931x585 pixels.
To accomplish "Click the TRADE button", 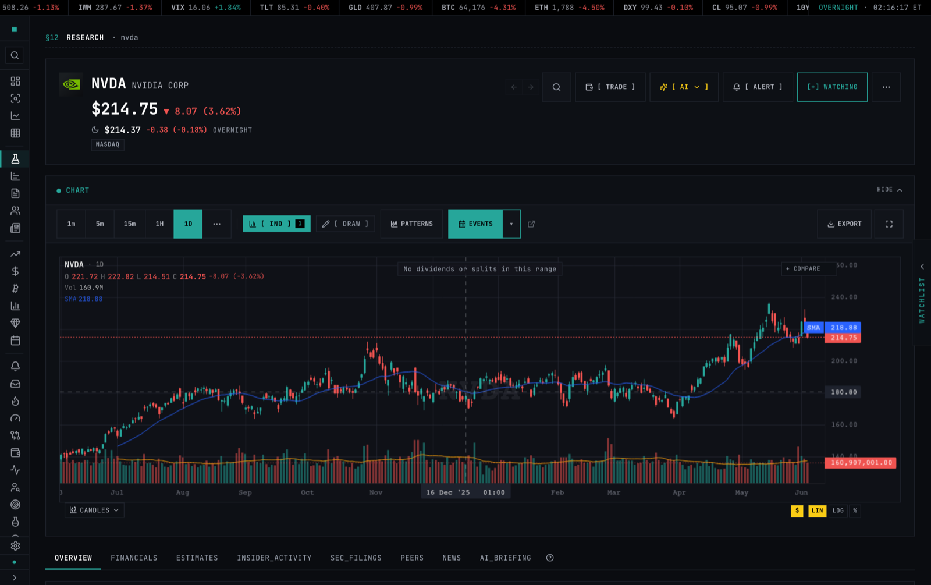I will [x=610, y=87].
